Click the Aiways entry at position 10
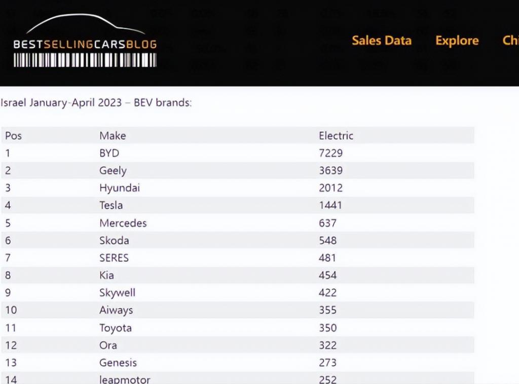 (x=116, y=310)
